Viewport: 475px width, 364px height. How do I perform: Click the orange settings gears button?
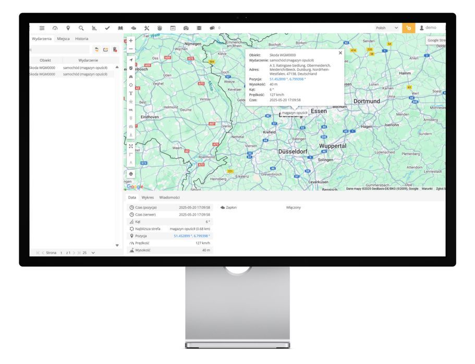point(408,28)
